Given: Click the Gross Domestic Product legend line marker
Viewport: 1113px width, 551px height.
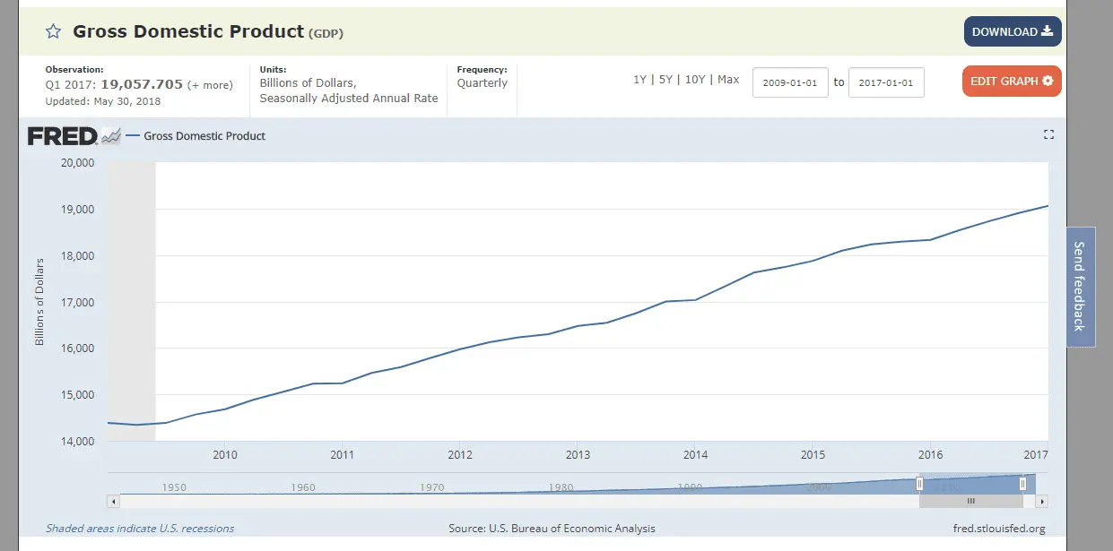Looking at the screenshot, I should [133, 136].
